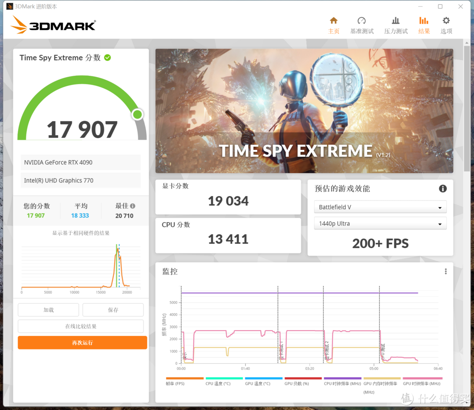474x410 pixels.
Task: Open the 1440p Ultra resolution dropdown
Action: tap(380, 224)
